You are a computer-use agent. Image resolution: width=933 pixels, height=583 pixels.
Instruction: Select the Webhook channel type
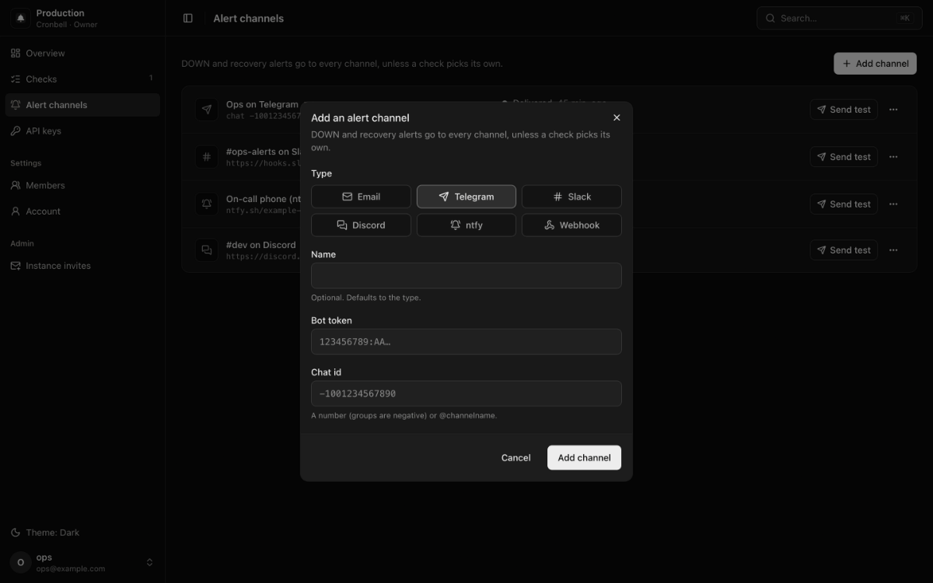pos(571,225)
